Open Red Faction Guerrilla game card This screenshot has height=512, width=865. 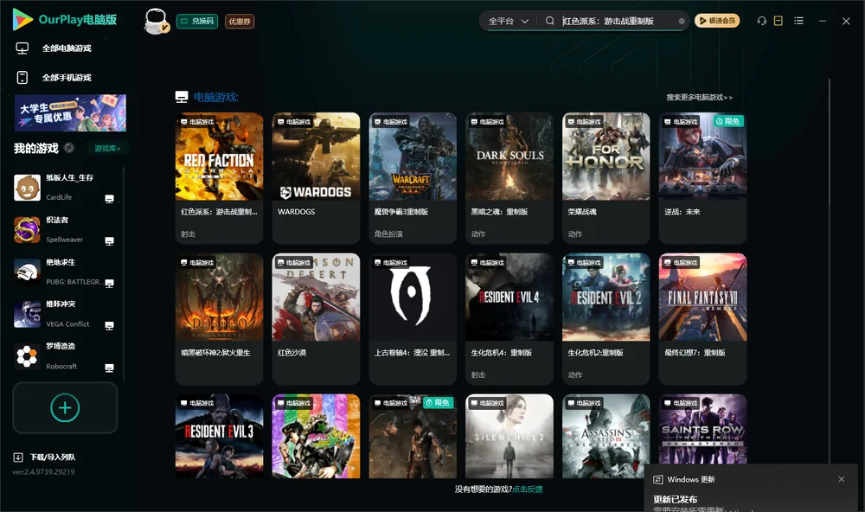[x=219, y=177]
